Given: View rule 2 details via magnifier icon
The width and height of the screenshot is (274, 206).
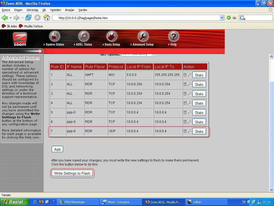Looking at the screenshot, I should 189,84.
